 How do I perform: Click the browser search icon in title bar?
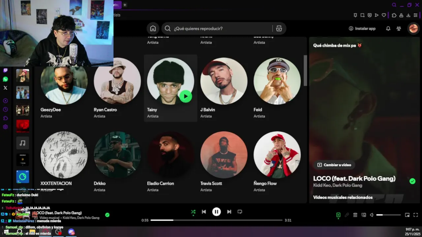click(x=394, y=5)
